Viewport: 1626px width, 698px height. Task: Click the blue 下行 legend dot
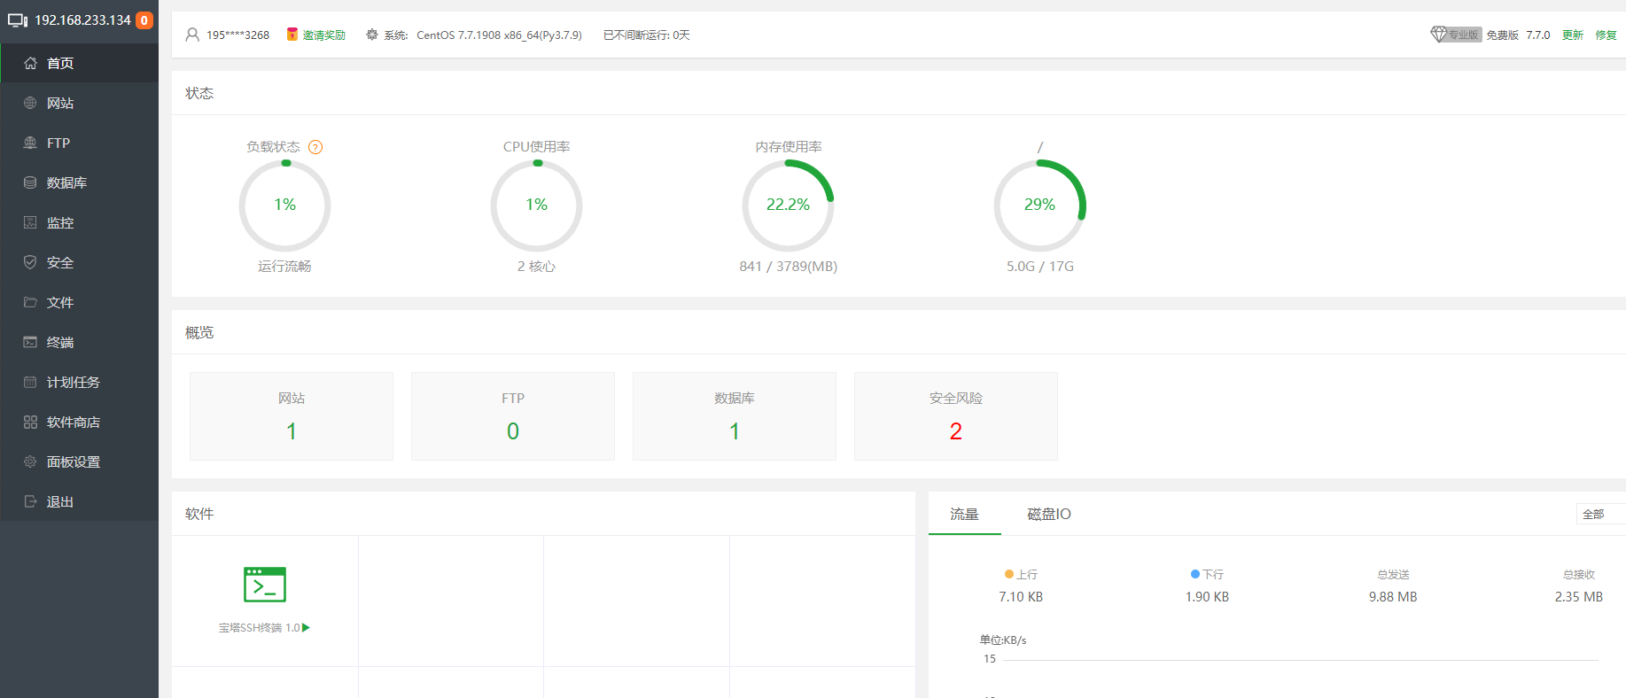(x=1194, y=574)
